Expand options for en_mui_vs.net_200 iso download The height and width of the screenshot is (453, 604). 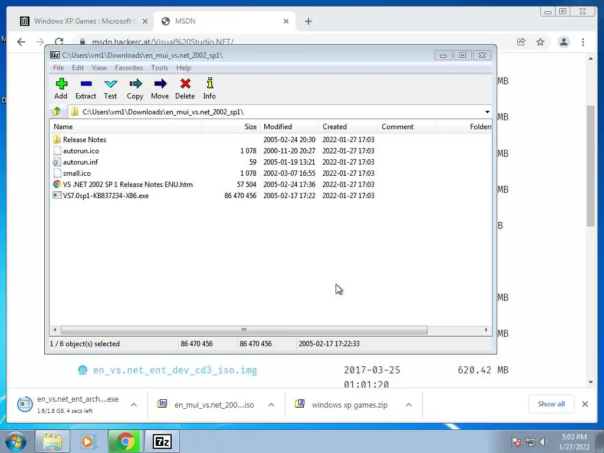(271, 405)
